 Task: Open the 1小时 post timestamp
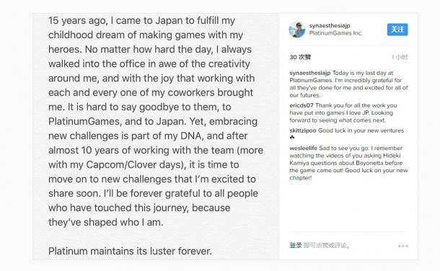coord(400,57)
